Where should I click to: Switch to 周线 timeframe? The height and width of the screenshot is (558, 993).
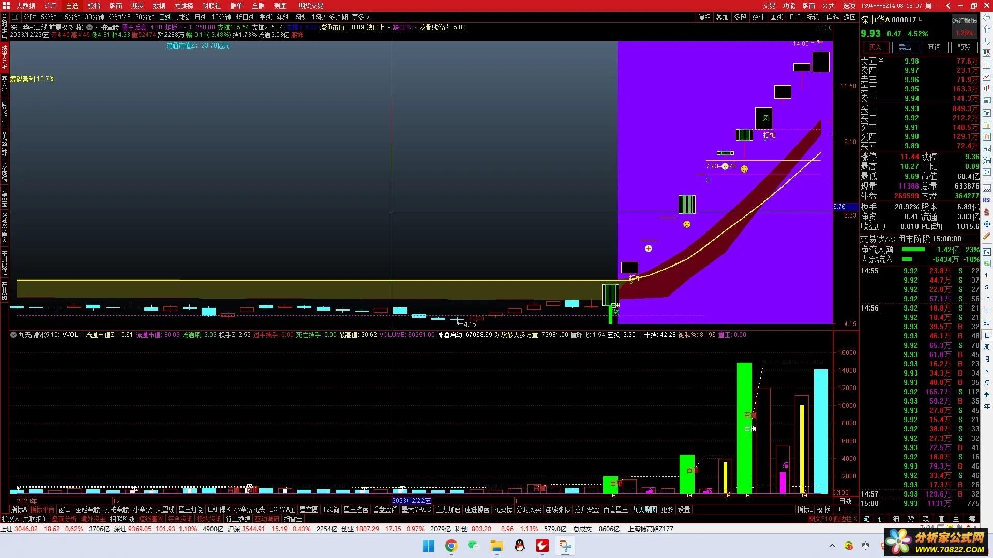click(x=183, y=17)
